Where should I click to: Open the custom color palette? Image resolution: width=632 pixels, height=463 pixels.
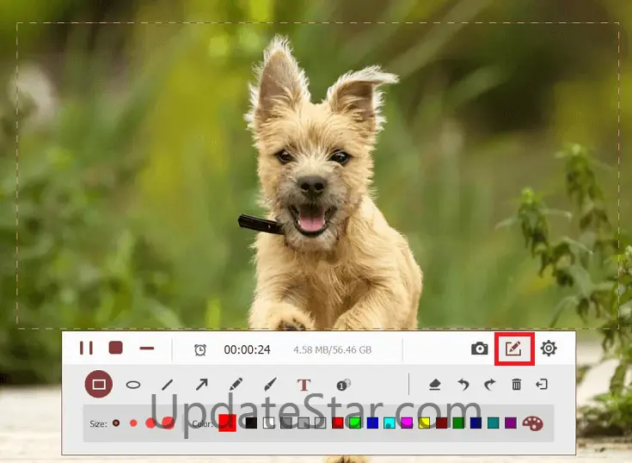pos(533,423)
